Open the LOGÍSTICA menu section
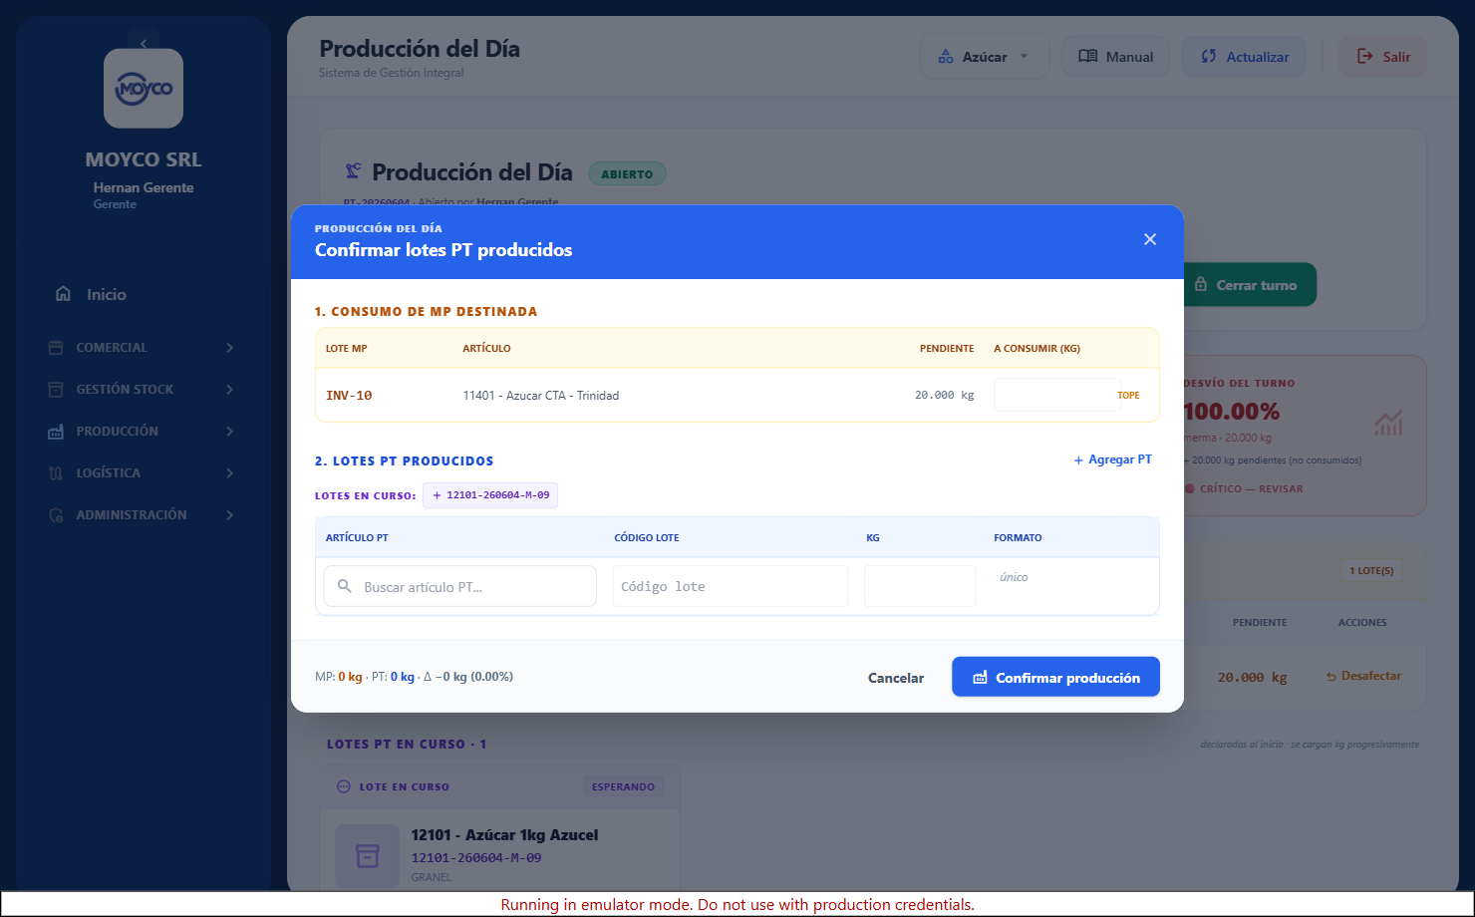 144,473
